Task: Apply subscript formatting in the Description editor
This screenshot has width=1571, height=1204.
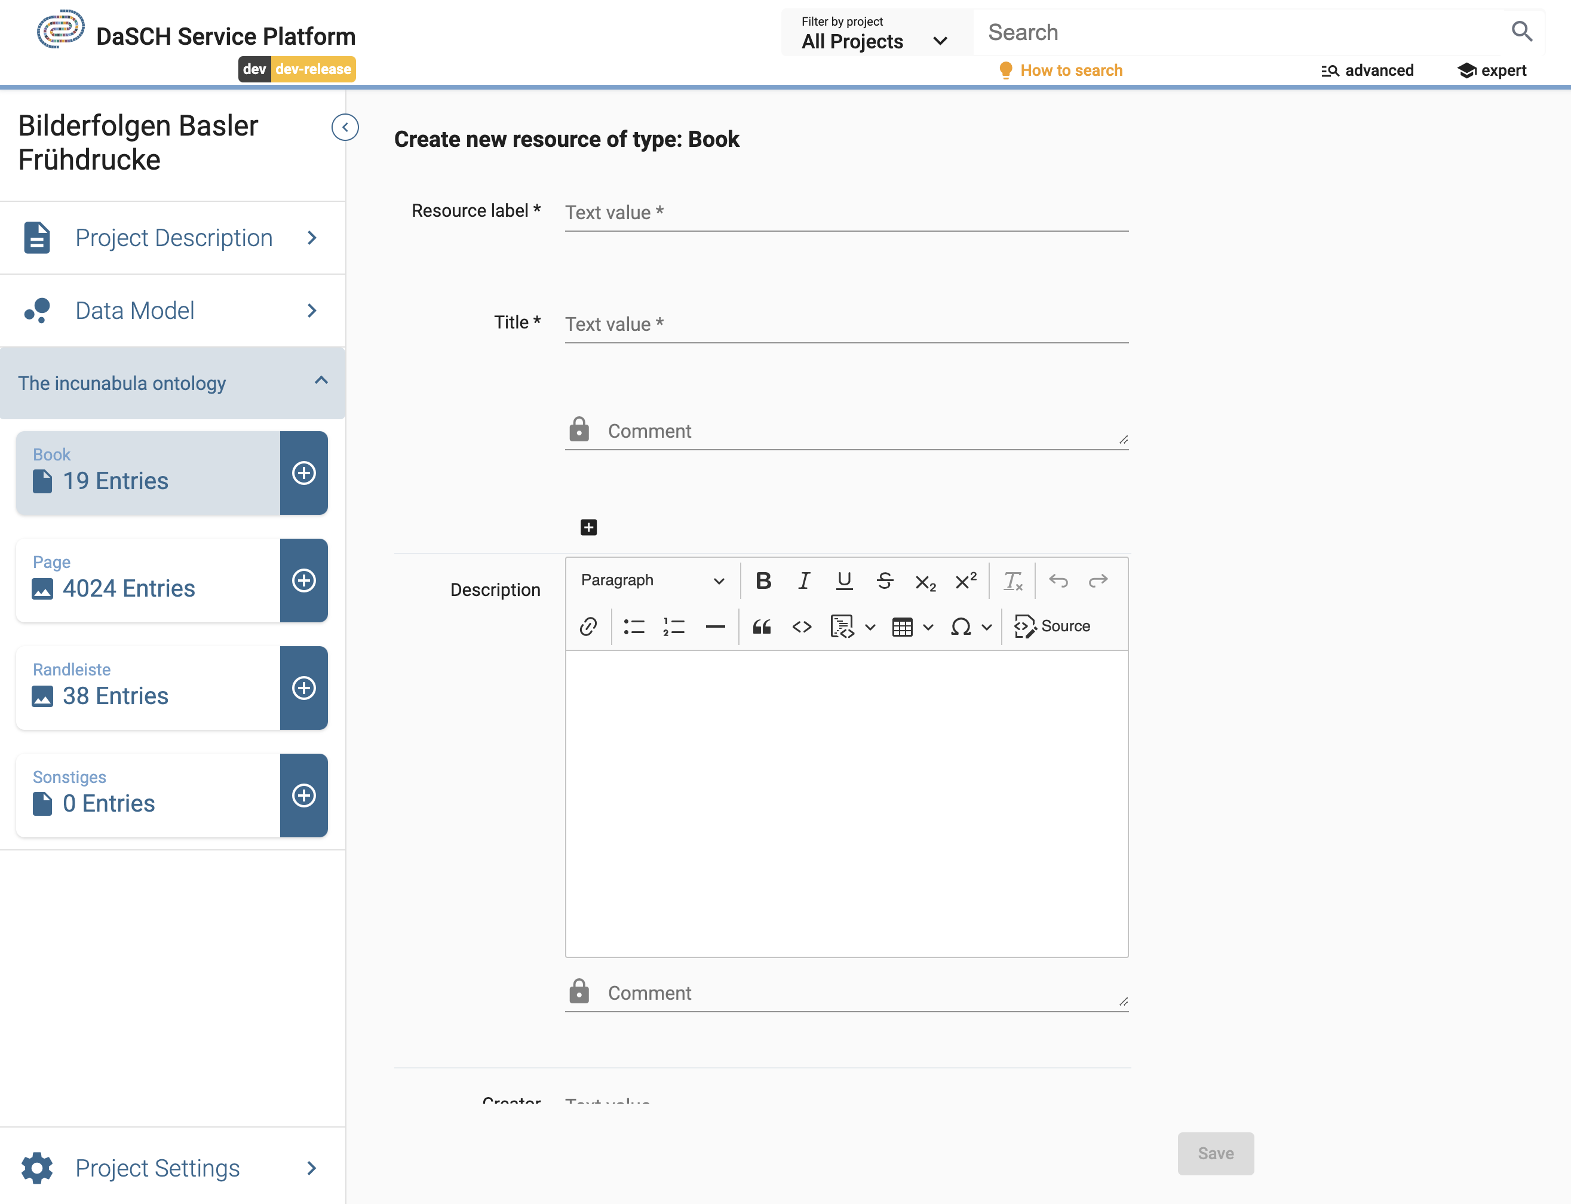Action: point(925,582)
